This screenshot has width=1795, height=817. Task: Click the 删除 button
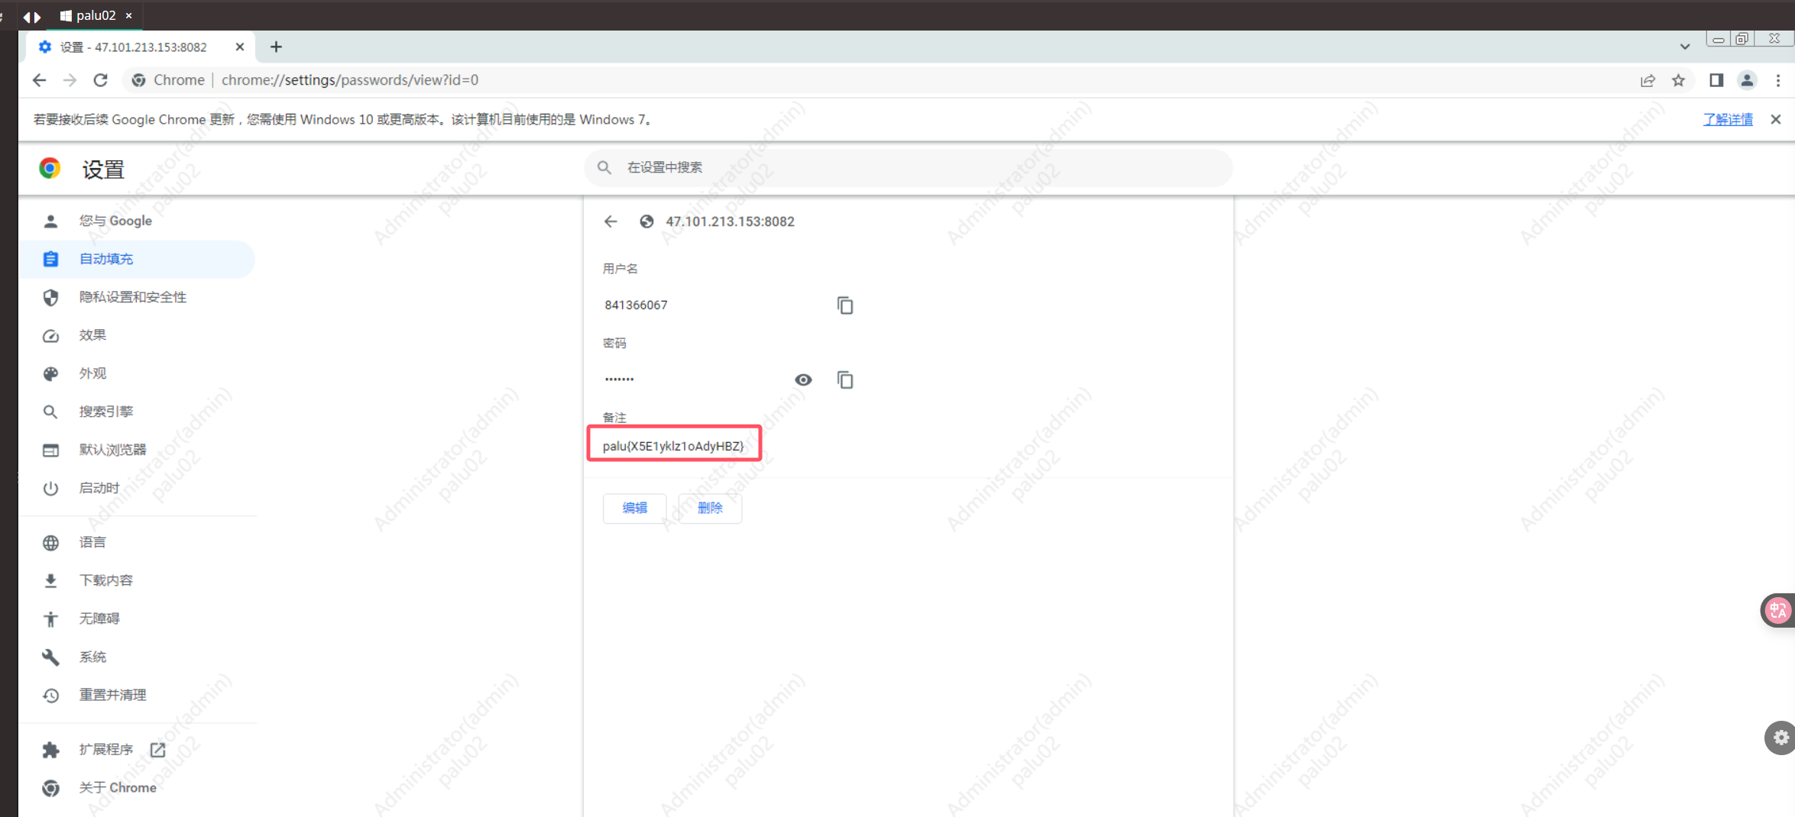pos(710,508)
